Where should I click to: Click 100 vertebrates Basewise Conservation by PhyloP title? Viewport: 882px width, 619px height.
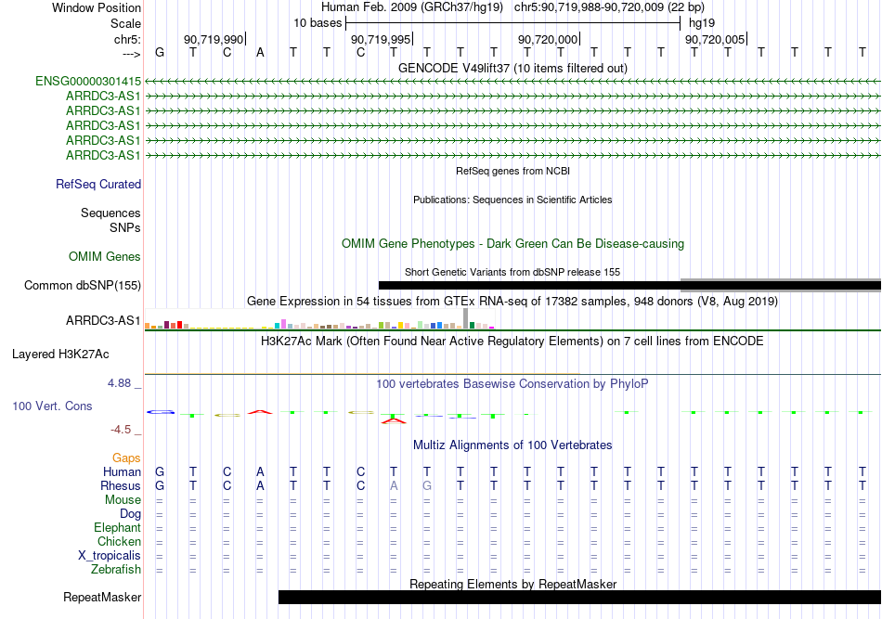tap(512, 384)
